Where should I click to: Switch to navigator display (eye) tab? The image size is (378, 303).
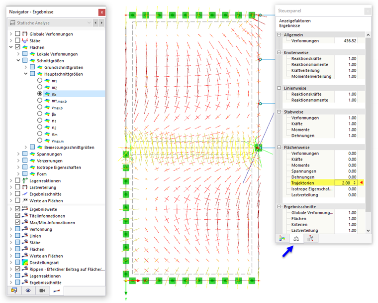(x=28, y=291)
